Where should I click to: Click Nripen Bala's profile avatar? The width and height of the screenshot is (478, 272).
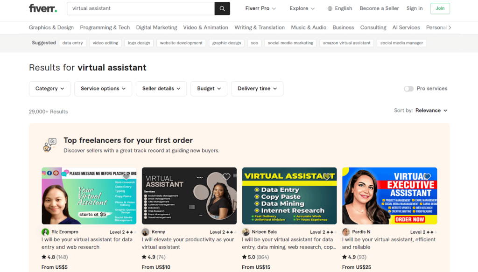click(246, 232)
